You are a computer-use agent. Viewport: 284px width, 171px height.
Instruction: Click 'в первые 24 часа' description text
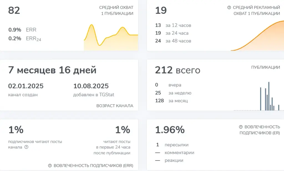(113, 147)
